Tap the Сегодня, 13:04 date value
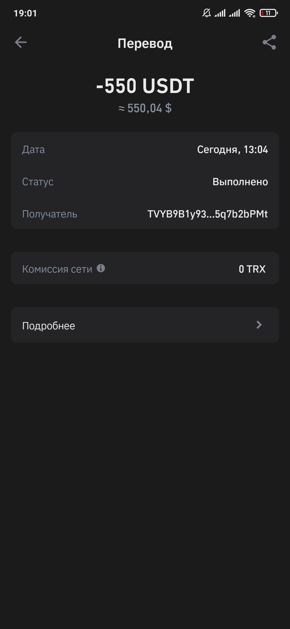 click(232, 150)
